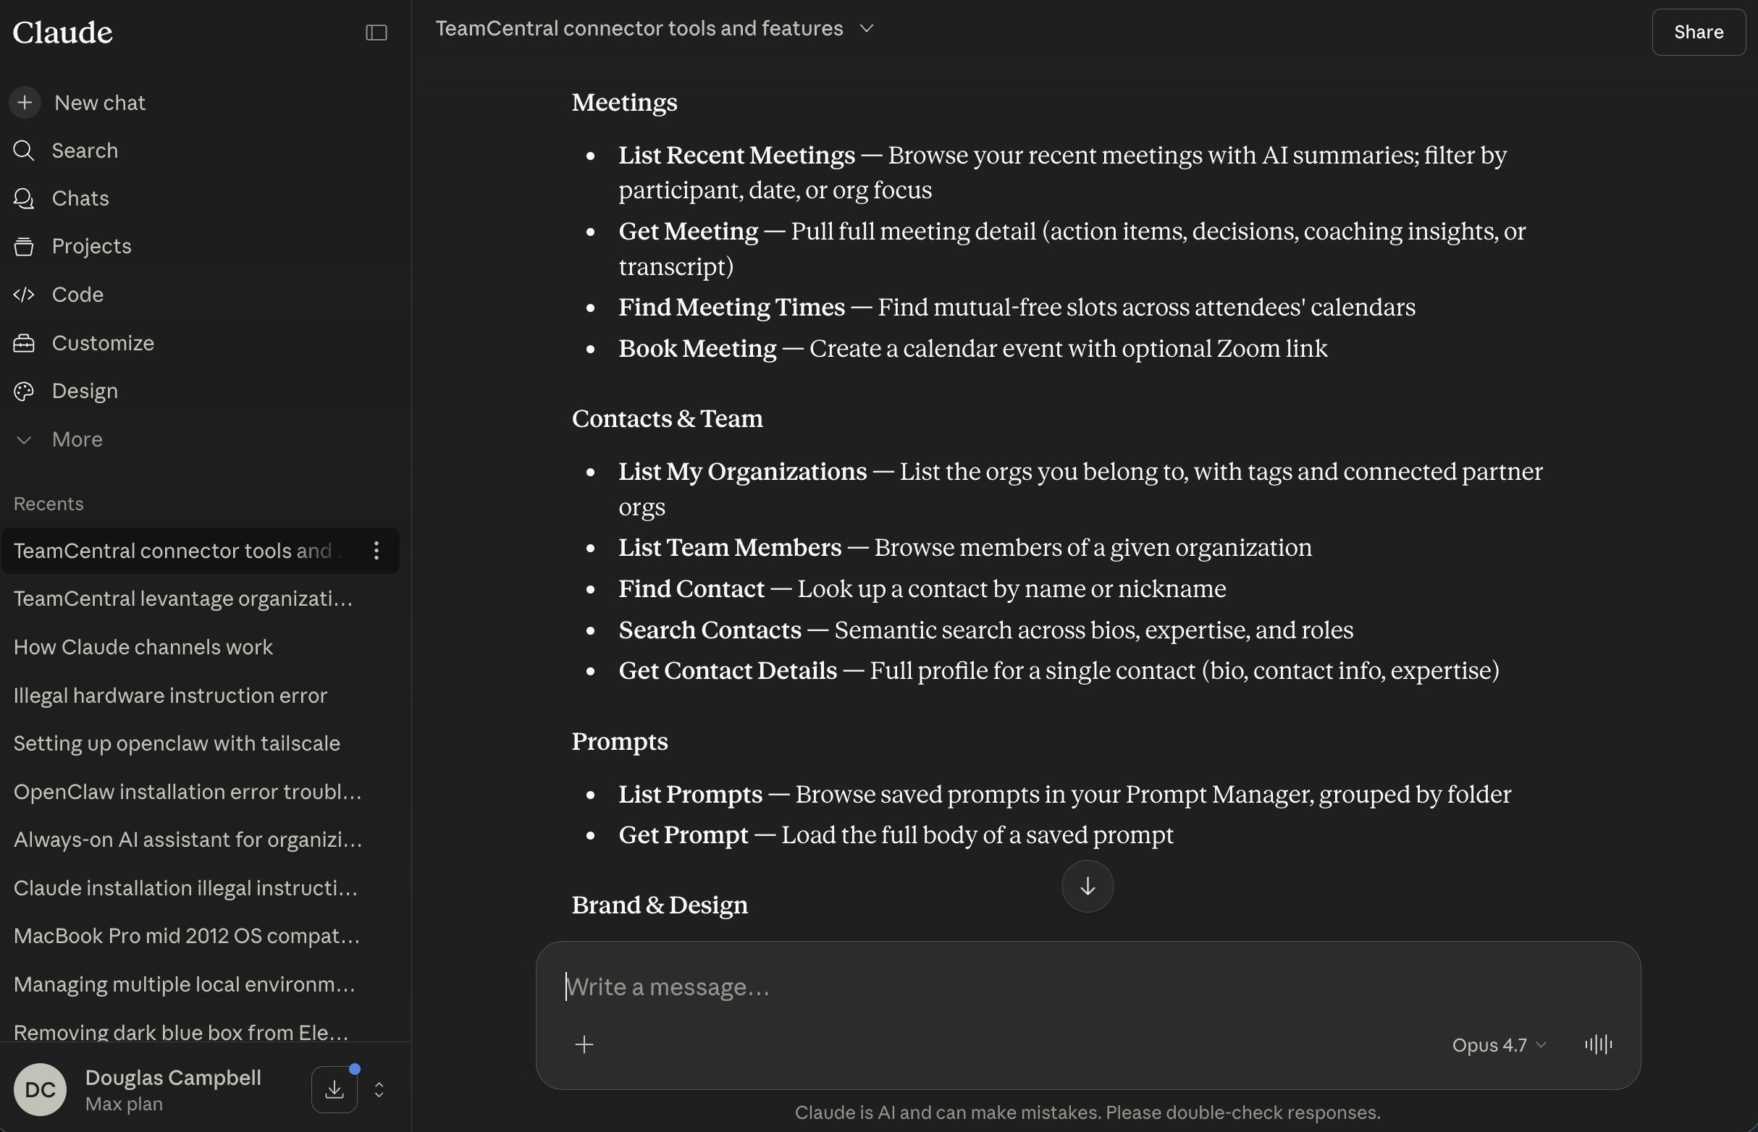Click the download app icon near profile

pyautogui.click(x=335, y=1089)
